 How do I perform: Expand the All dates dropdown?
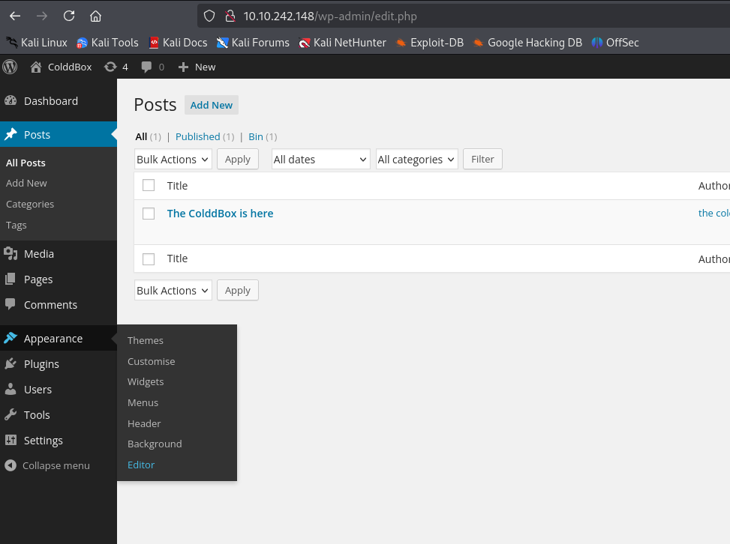320,160
